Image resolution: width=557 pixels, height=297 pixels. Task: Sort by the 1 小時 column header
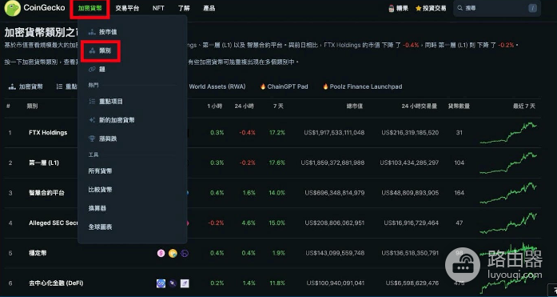point(215,106)
